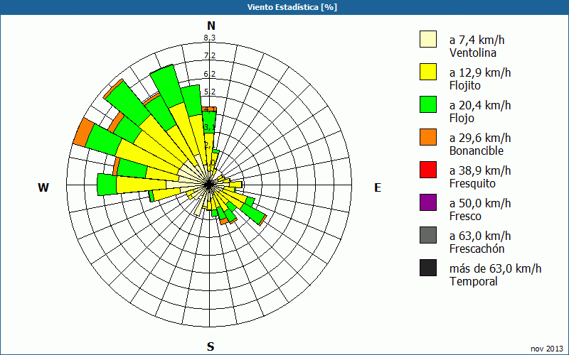Click the 5,2 scale value
The image size is (569, 355).
coord(209,92)
